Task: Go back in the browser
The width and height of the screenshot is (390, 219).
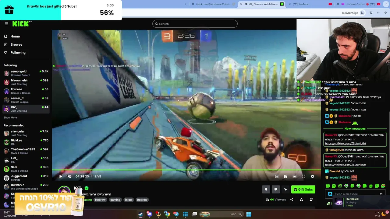Action: 385,13
